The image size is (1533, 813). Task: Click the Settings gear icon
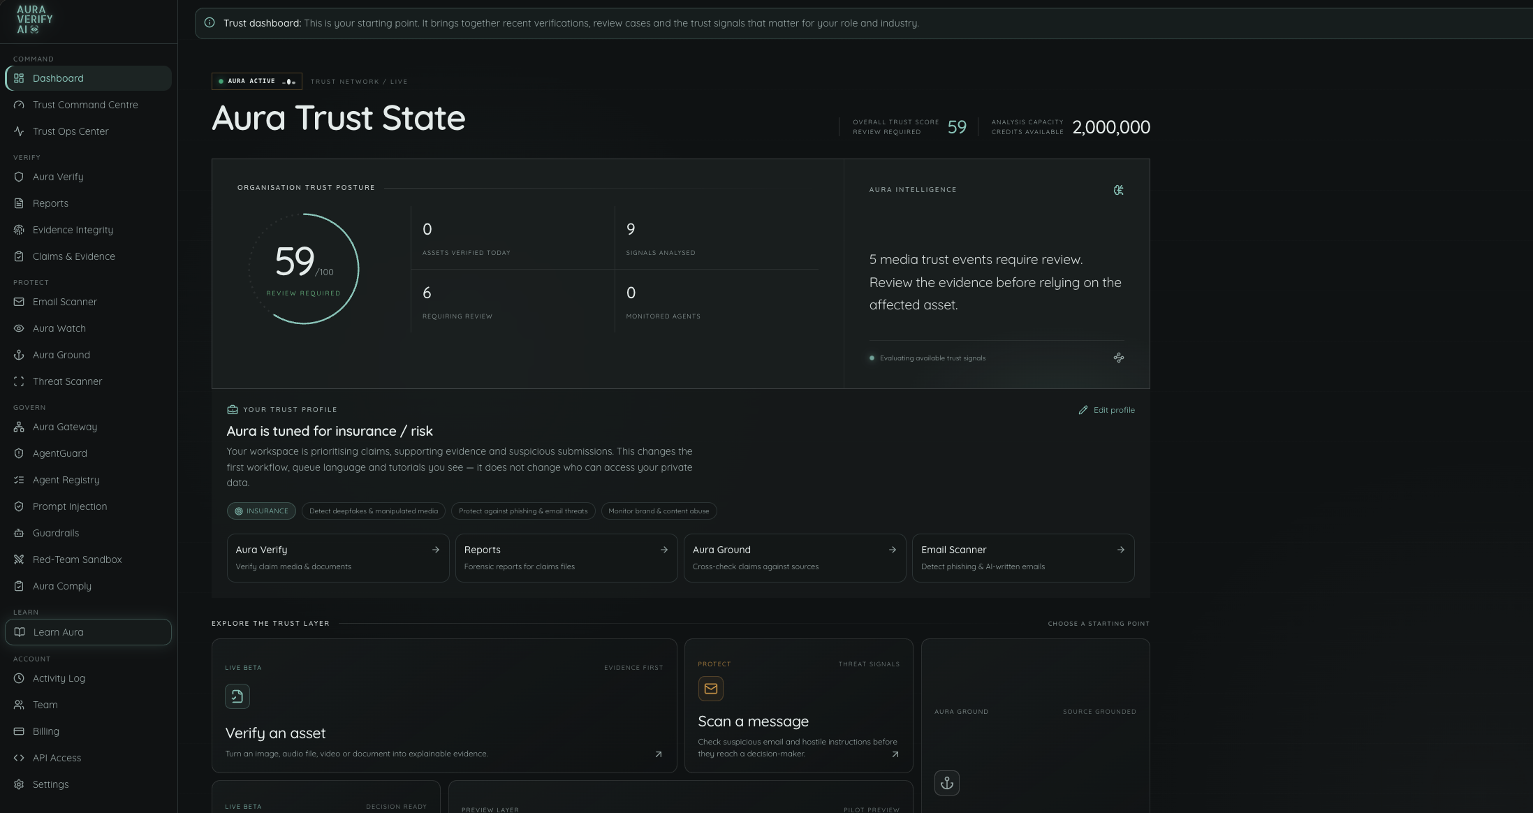[19, 784]
